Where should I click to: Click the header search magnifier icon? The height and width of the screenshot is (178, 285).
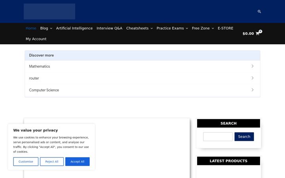[x=259, y=11]
